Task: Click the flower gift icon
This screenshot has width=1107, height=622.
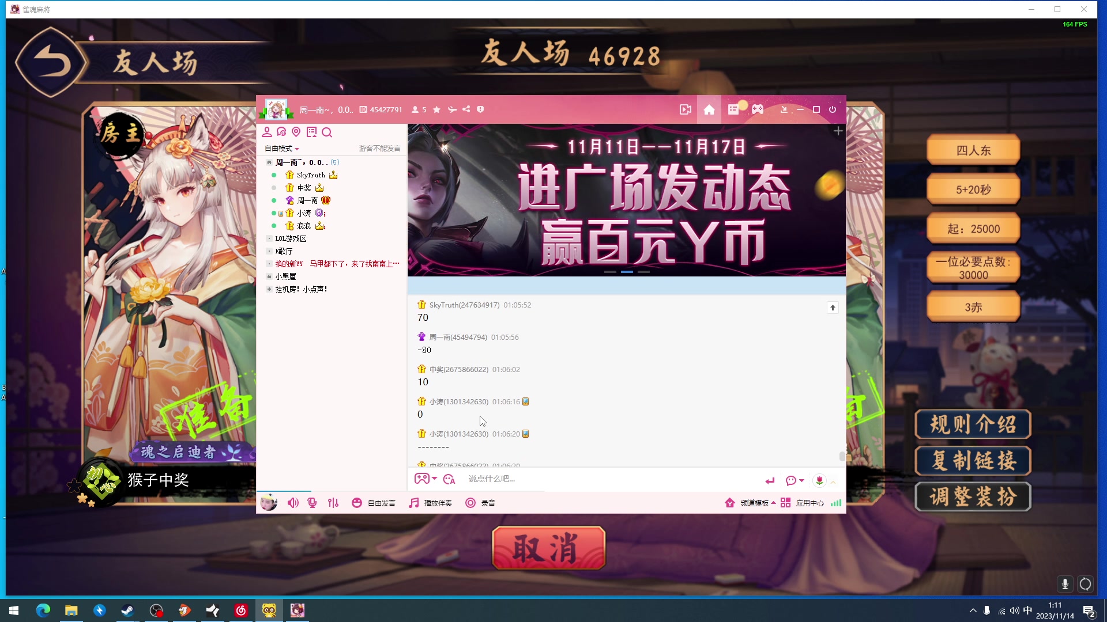Action: [x=819, y=480]
